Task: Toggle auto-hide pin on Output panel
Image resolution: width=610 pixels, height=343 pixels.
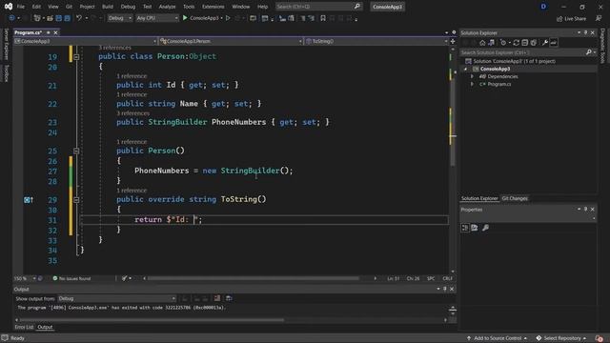Action: tap(445, 289)
